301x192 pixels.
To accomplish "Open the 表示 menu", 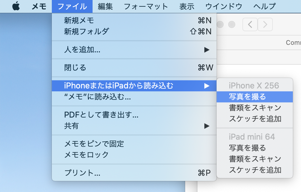I will (187, 6).
